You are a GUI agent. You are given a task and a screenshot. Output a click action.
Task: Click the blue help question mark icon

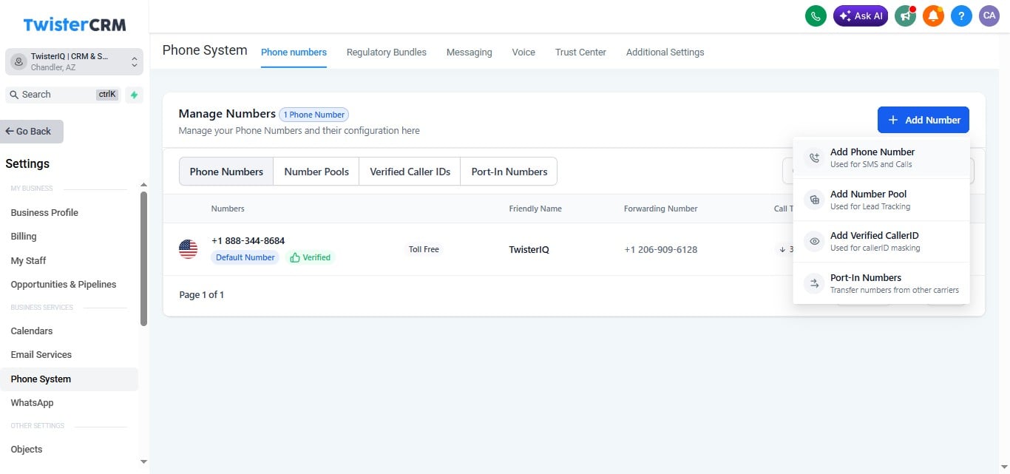tap(961, 16)
